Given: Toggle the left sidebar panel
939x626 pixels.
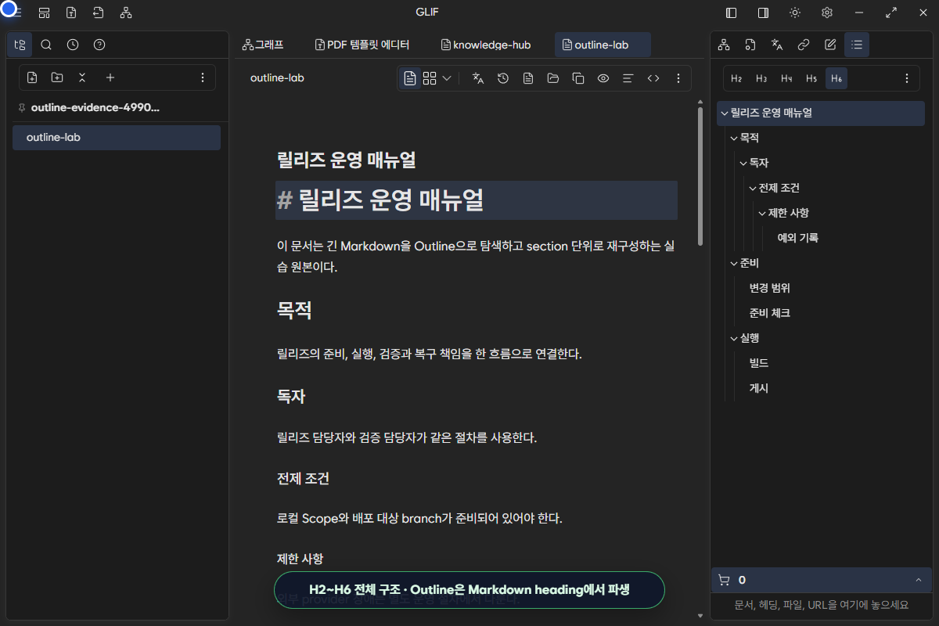Looking at the screenshot, I should coord(732,13).
